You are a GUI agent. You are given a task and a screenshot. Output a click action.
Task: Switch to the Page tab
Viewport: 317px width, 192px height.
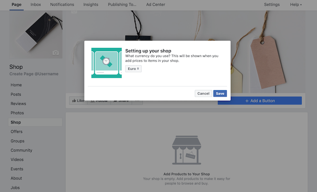pyautogui.click(x=16, y=4)
